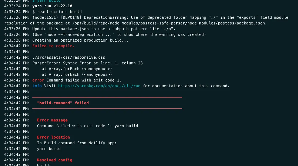
Task: Click the red "Error message" heading
Action: click(x=52, y=120)
